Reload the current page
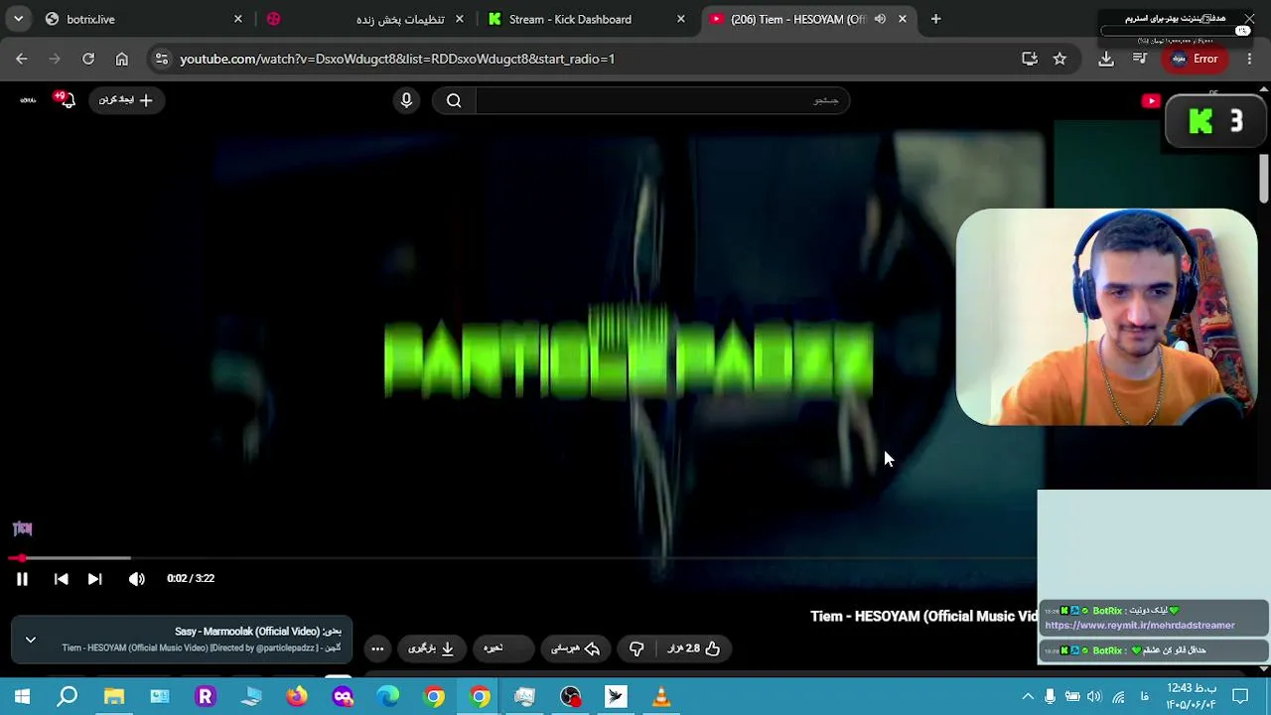This screenshot has height=715, width=1271. (x=88, y=59)
